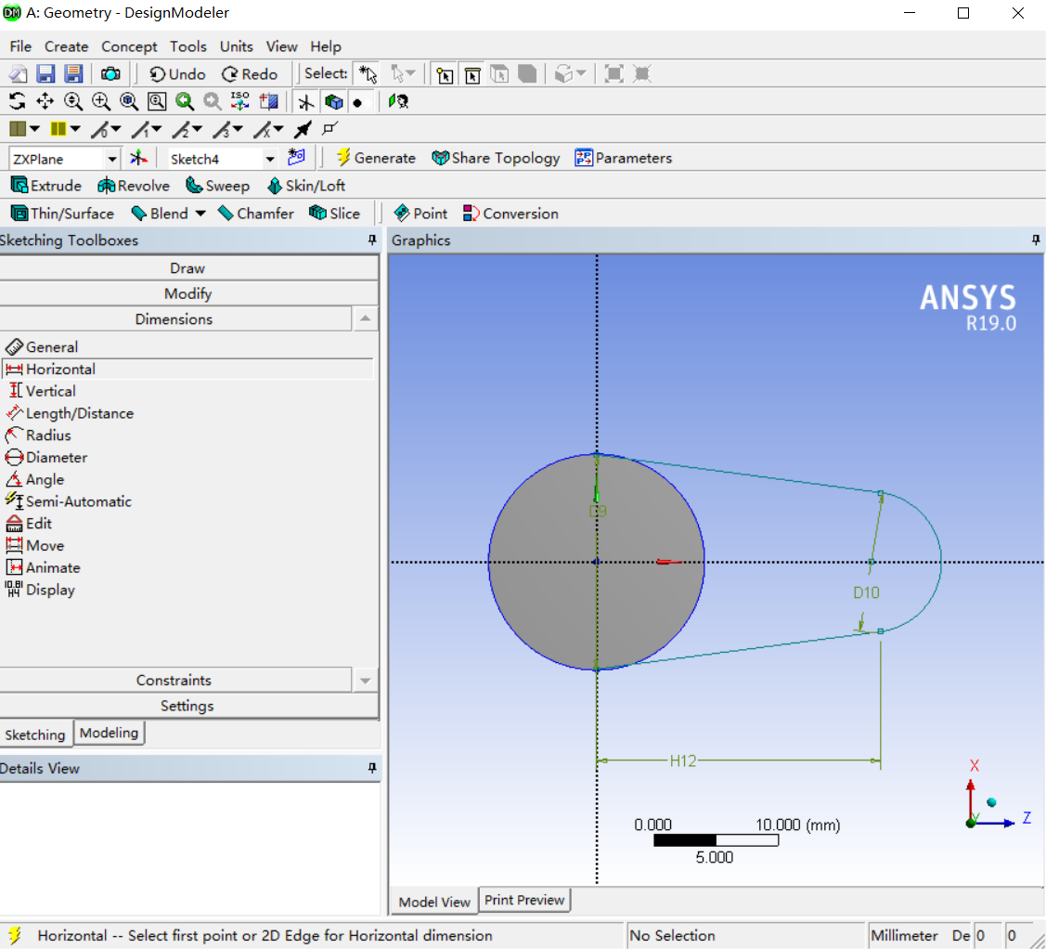Click the Sweep feature
1046x949 pixels.
click(x=217, y=186)
